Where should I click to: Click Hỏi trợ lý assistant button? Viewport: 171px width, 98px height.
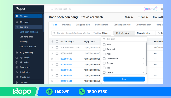point(150,9)
